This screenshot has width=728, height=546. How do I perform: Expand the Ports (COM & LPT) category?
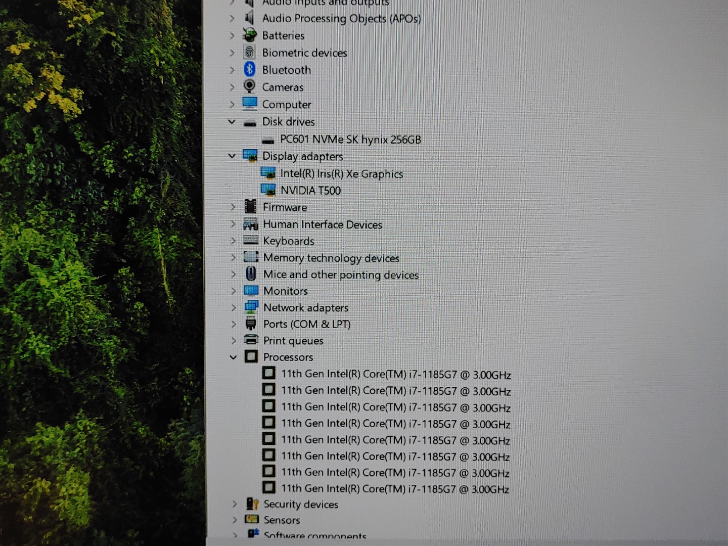[234, 324]
